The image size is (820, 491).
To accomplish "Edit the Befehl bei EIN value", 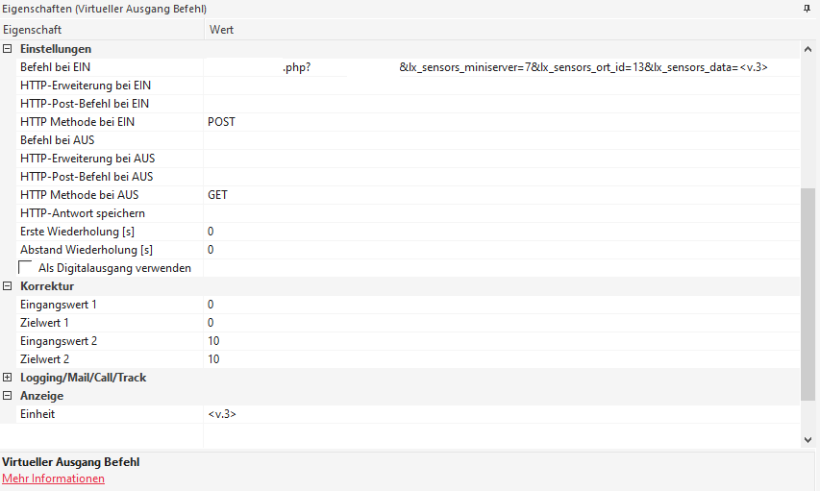I will tap(500, 68).
